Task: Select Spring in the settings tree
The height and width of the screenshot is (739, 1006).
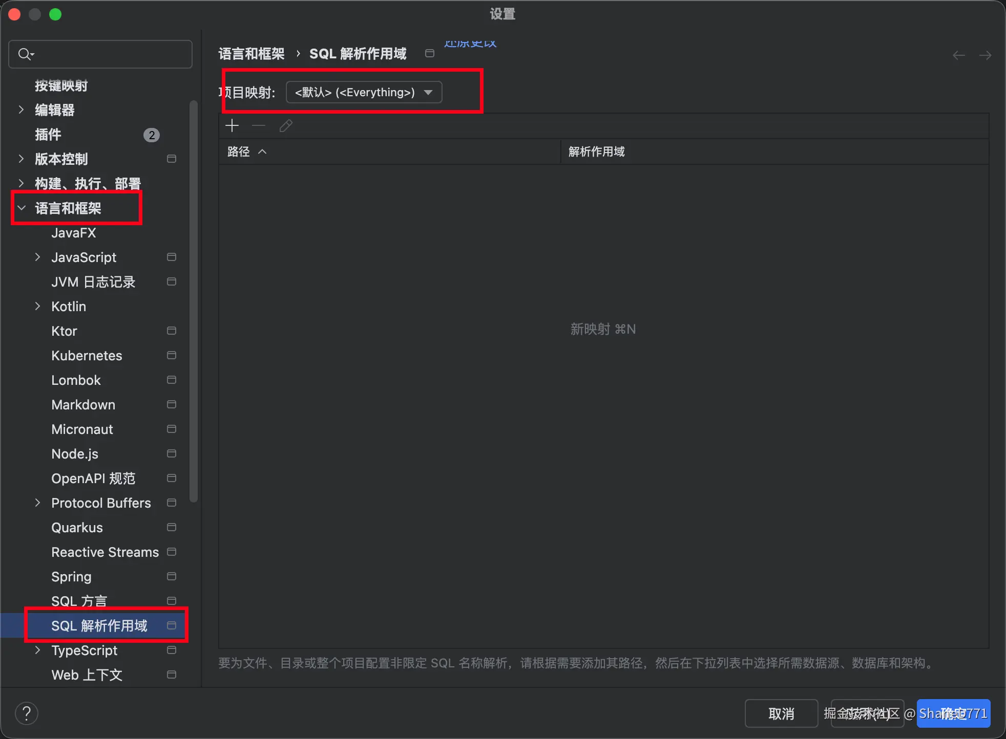Action: pyautogui.click(x=71, y=576)
